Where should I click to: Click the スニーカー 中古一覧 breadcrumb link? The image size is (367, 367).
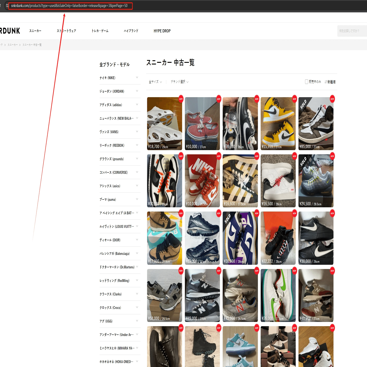point(32,45)
